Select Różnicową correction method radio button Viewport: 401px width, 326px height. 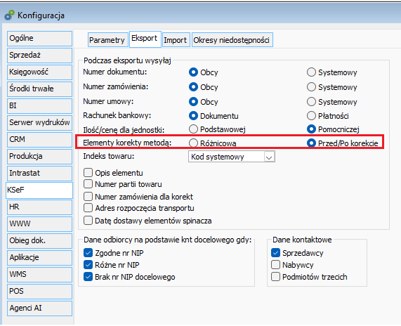click(193, 143)
